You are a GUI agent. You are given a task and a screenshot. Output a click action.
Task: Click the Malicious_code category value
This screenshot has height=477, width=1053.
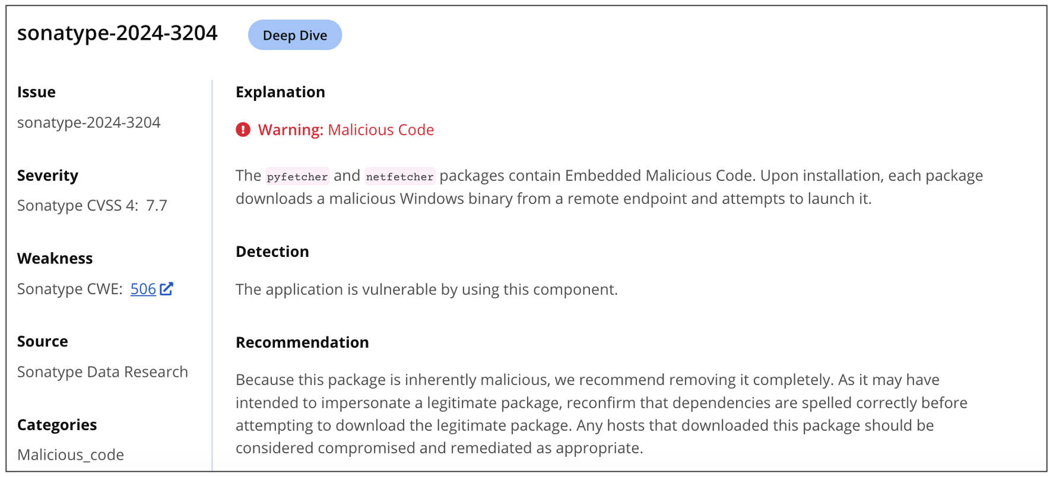tap(70, 455)
